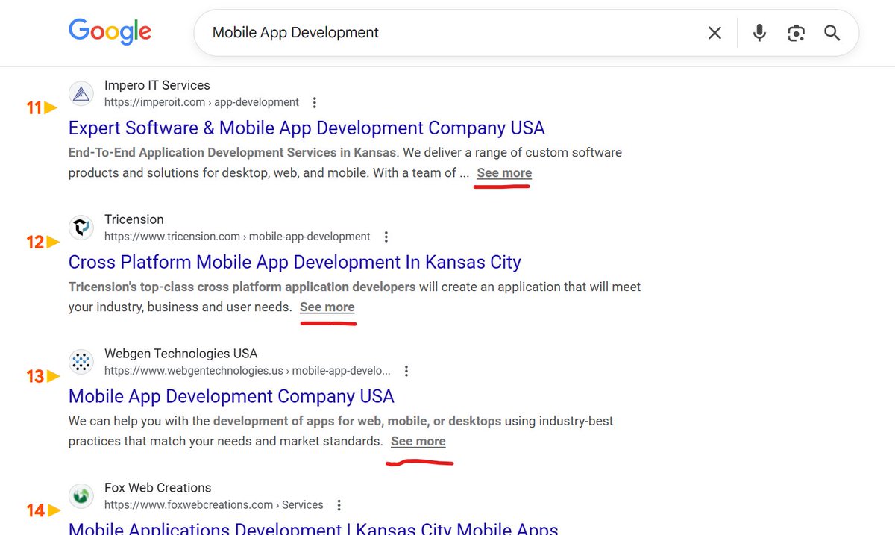Open Cross Platform Mobile App Development In Kansas City
Screen dimensions: 895x535
click(295, 262)
